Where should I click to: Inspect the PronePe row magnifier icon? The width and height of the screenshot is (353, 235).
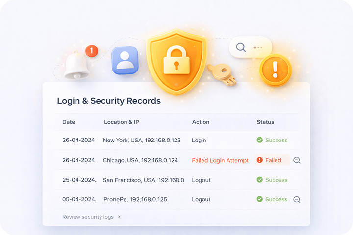point(296,200)
